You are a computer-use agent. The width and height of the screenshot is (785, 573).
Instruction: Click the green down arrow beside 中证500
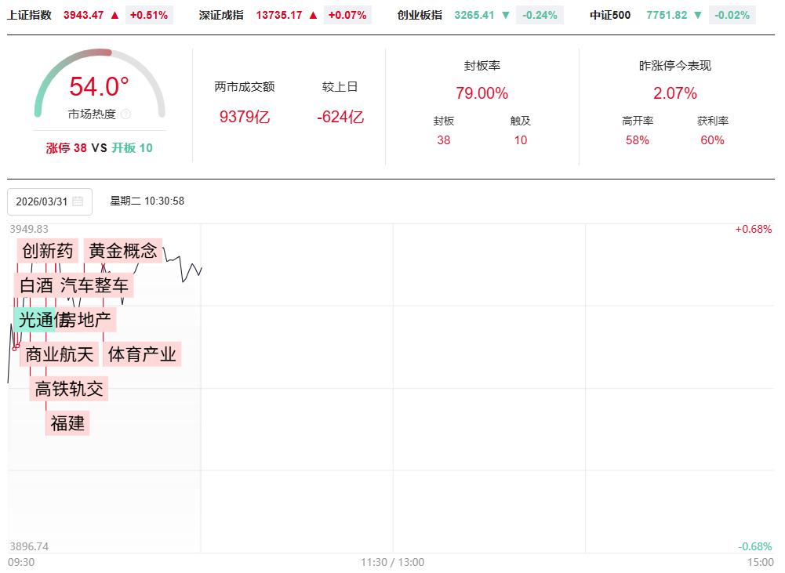[697, 15]
